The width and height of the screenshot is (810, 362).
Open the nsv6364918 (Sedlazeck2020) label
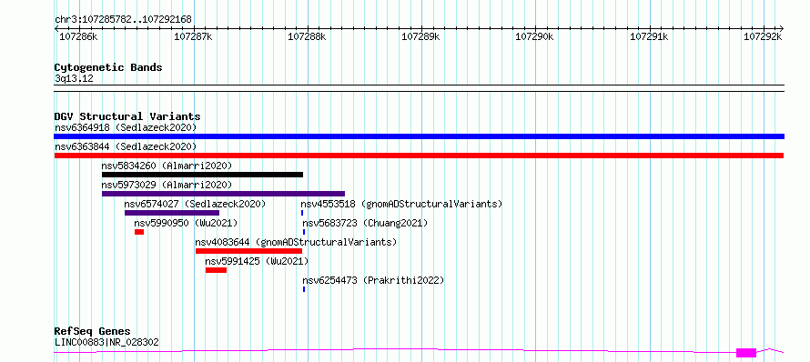click(x=126, y=127)
